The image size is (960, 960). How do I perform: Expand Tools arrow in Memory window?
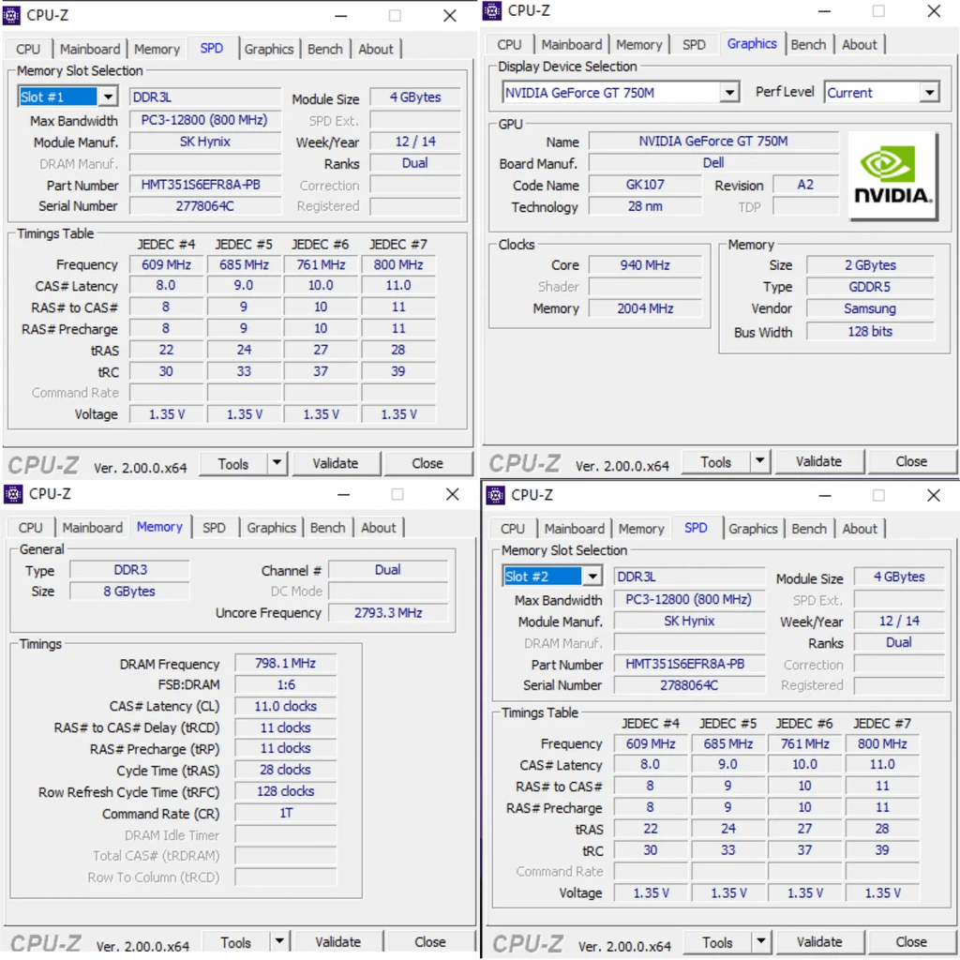[x=279, y=941]
